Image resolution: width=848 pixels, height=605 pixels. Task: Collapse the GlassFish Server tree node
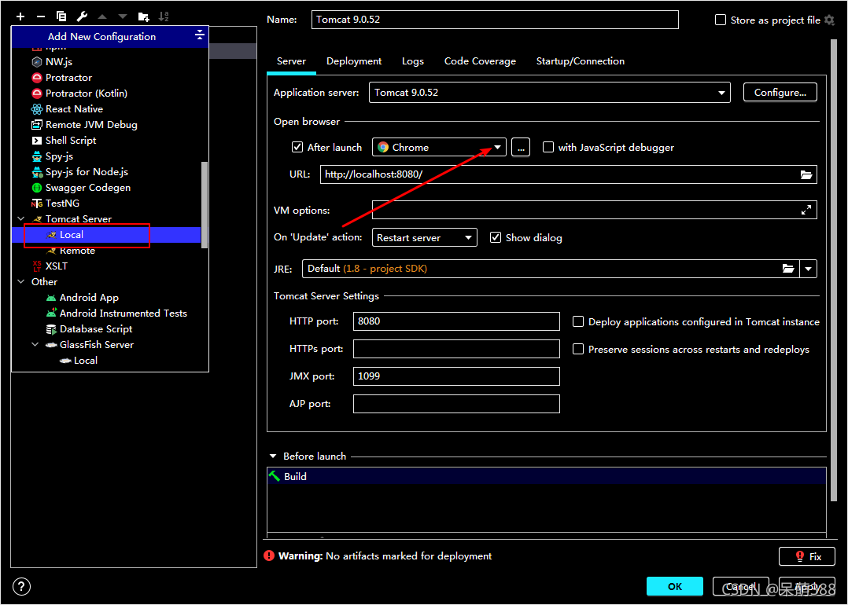coord(35,344)
